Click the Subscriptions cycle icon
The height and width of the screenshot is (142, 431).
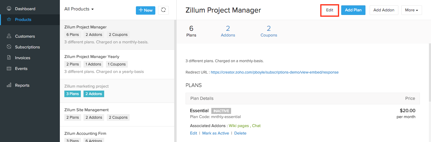click(9, 47)
